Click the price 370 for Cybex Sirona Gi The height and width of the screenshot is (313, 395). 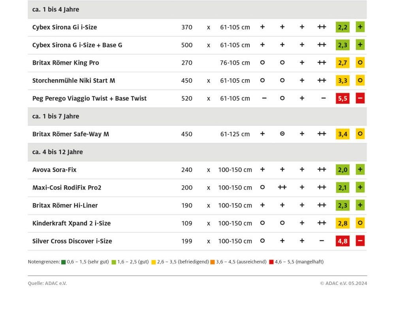187,27
